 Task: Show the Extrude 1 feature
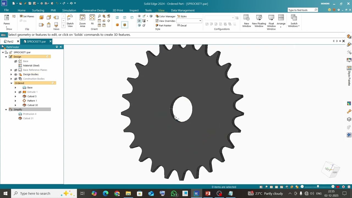coord(20,92)
